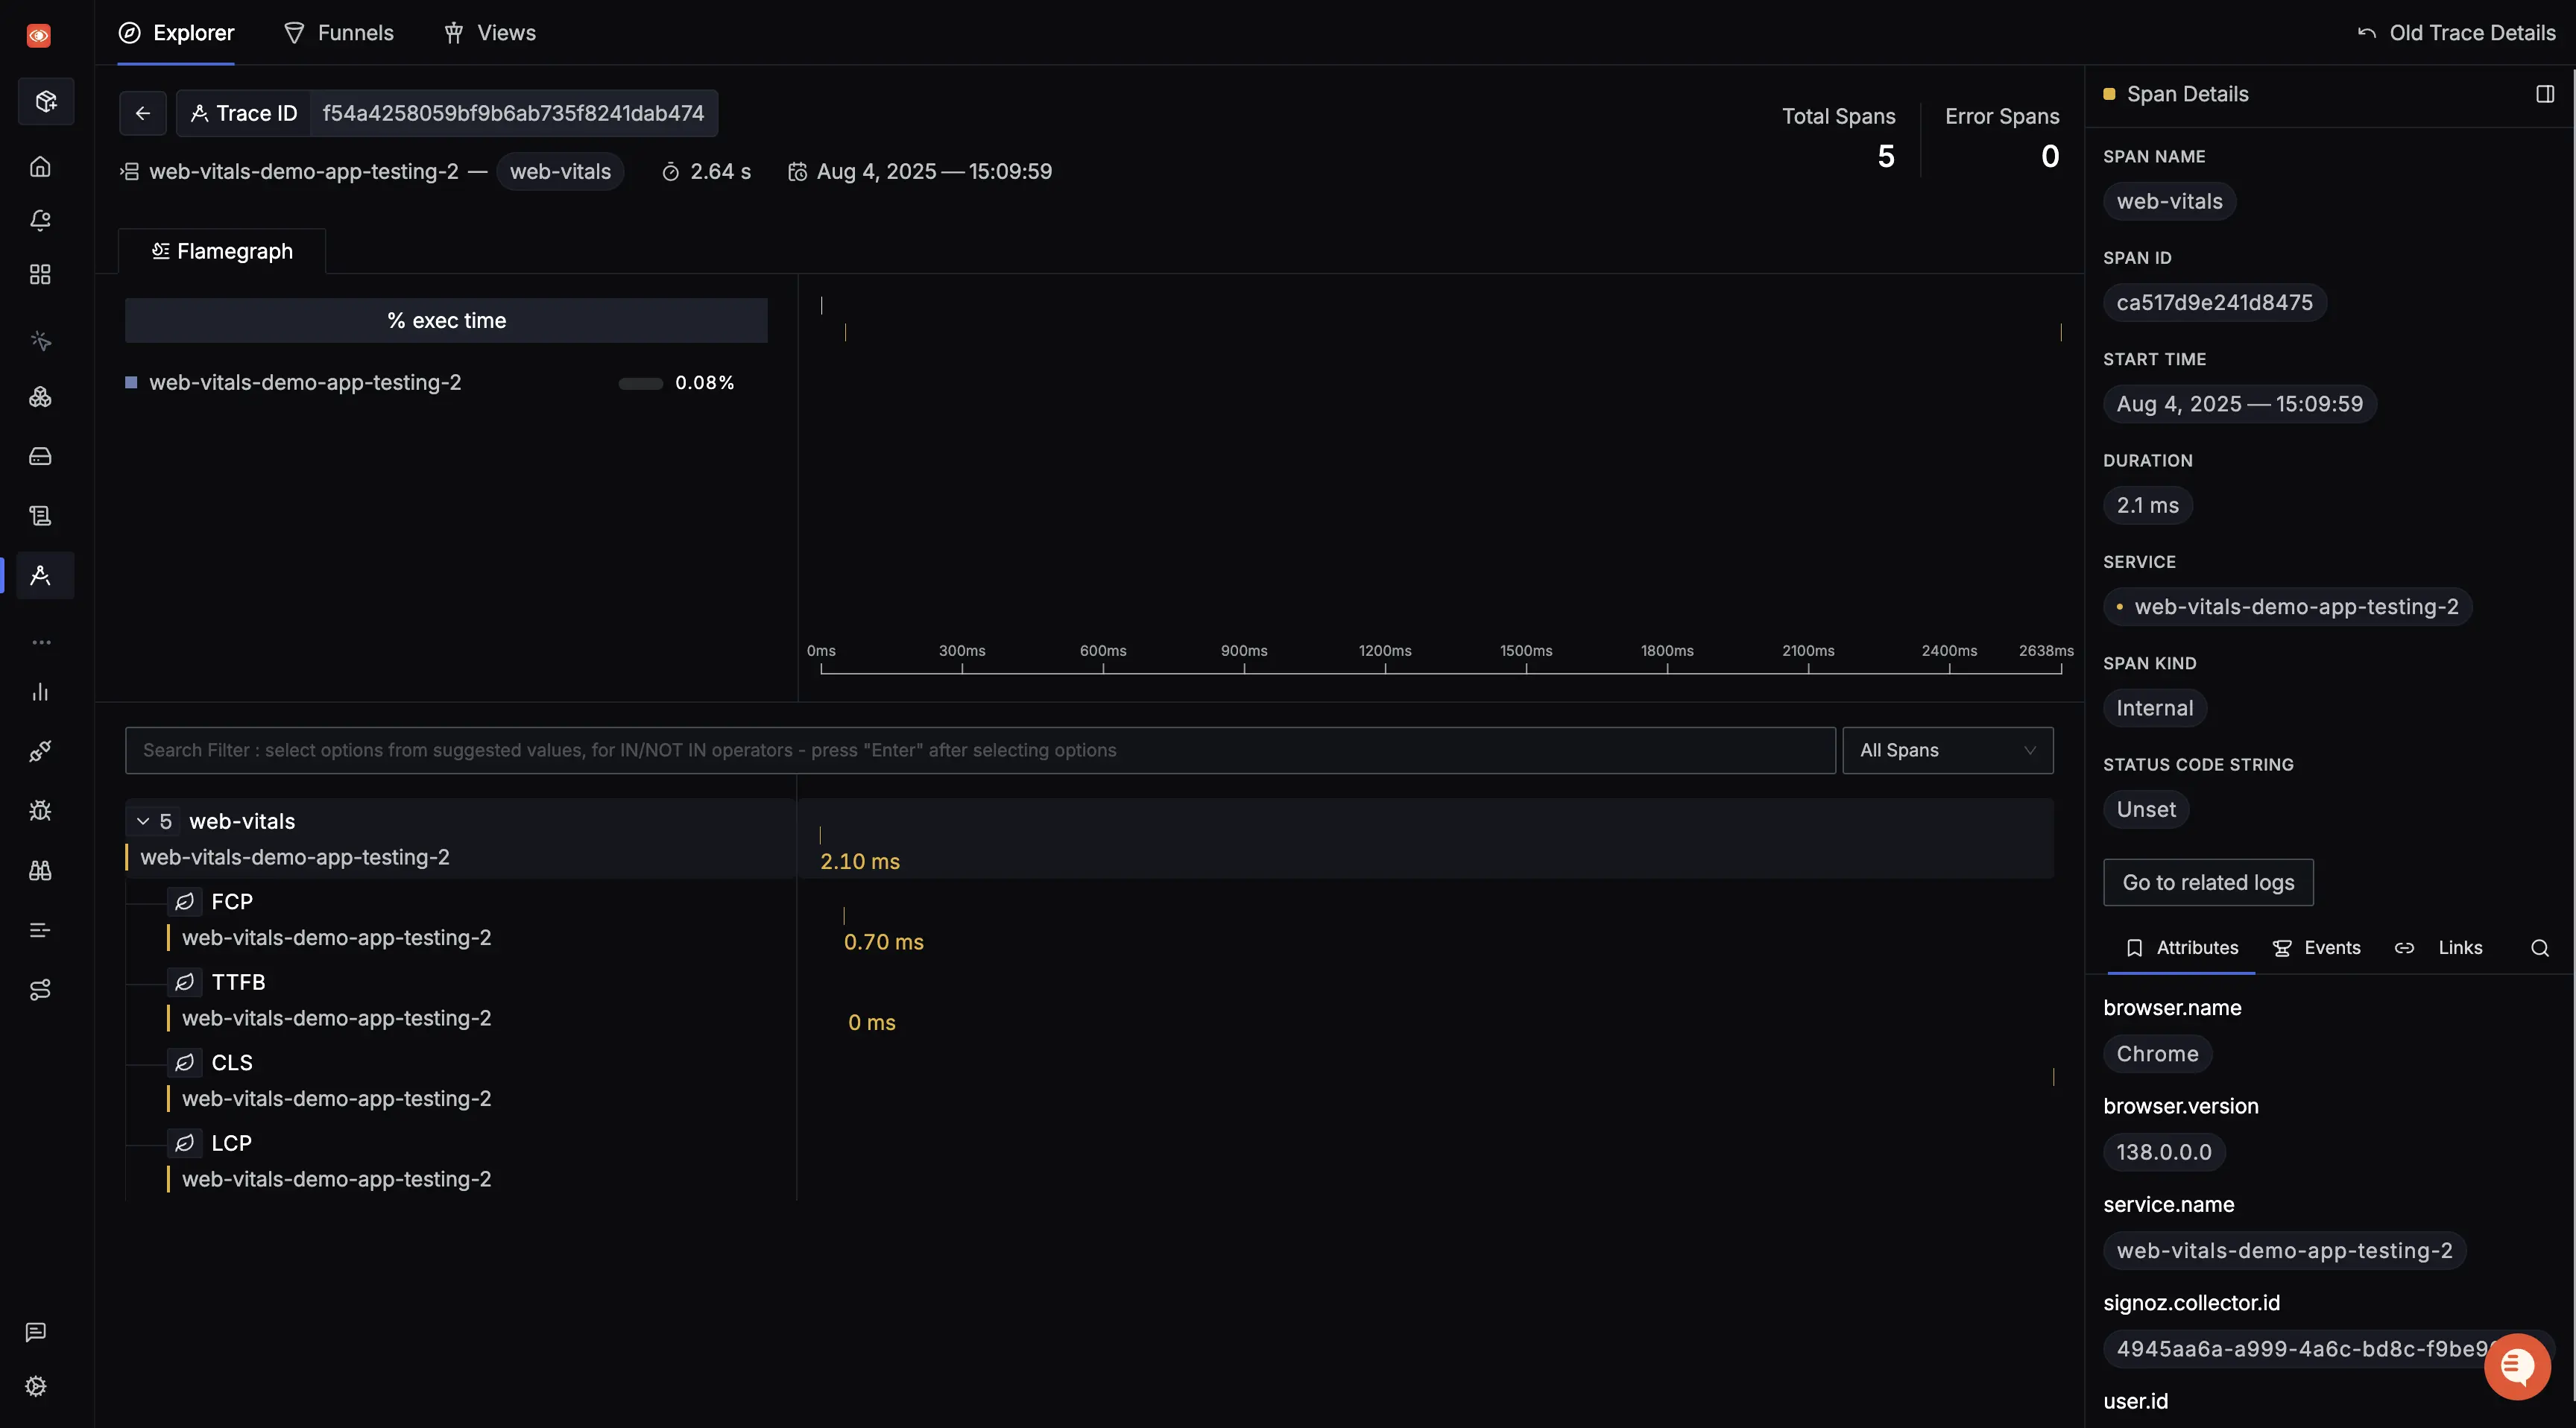Switch to the Events tab

2317,947
